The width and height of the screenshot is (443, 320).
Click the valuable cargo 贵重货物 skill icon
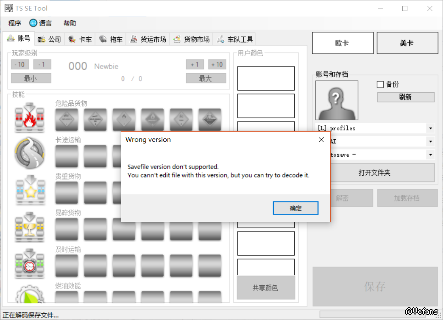(x=30, y=190)
